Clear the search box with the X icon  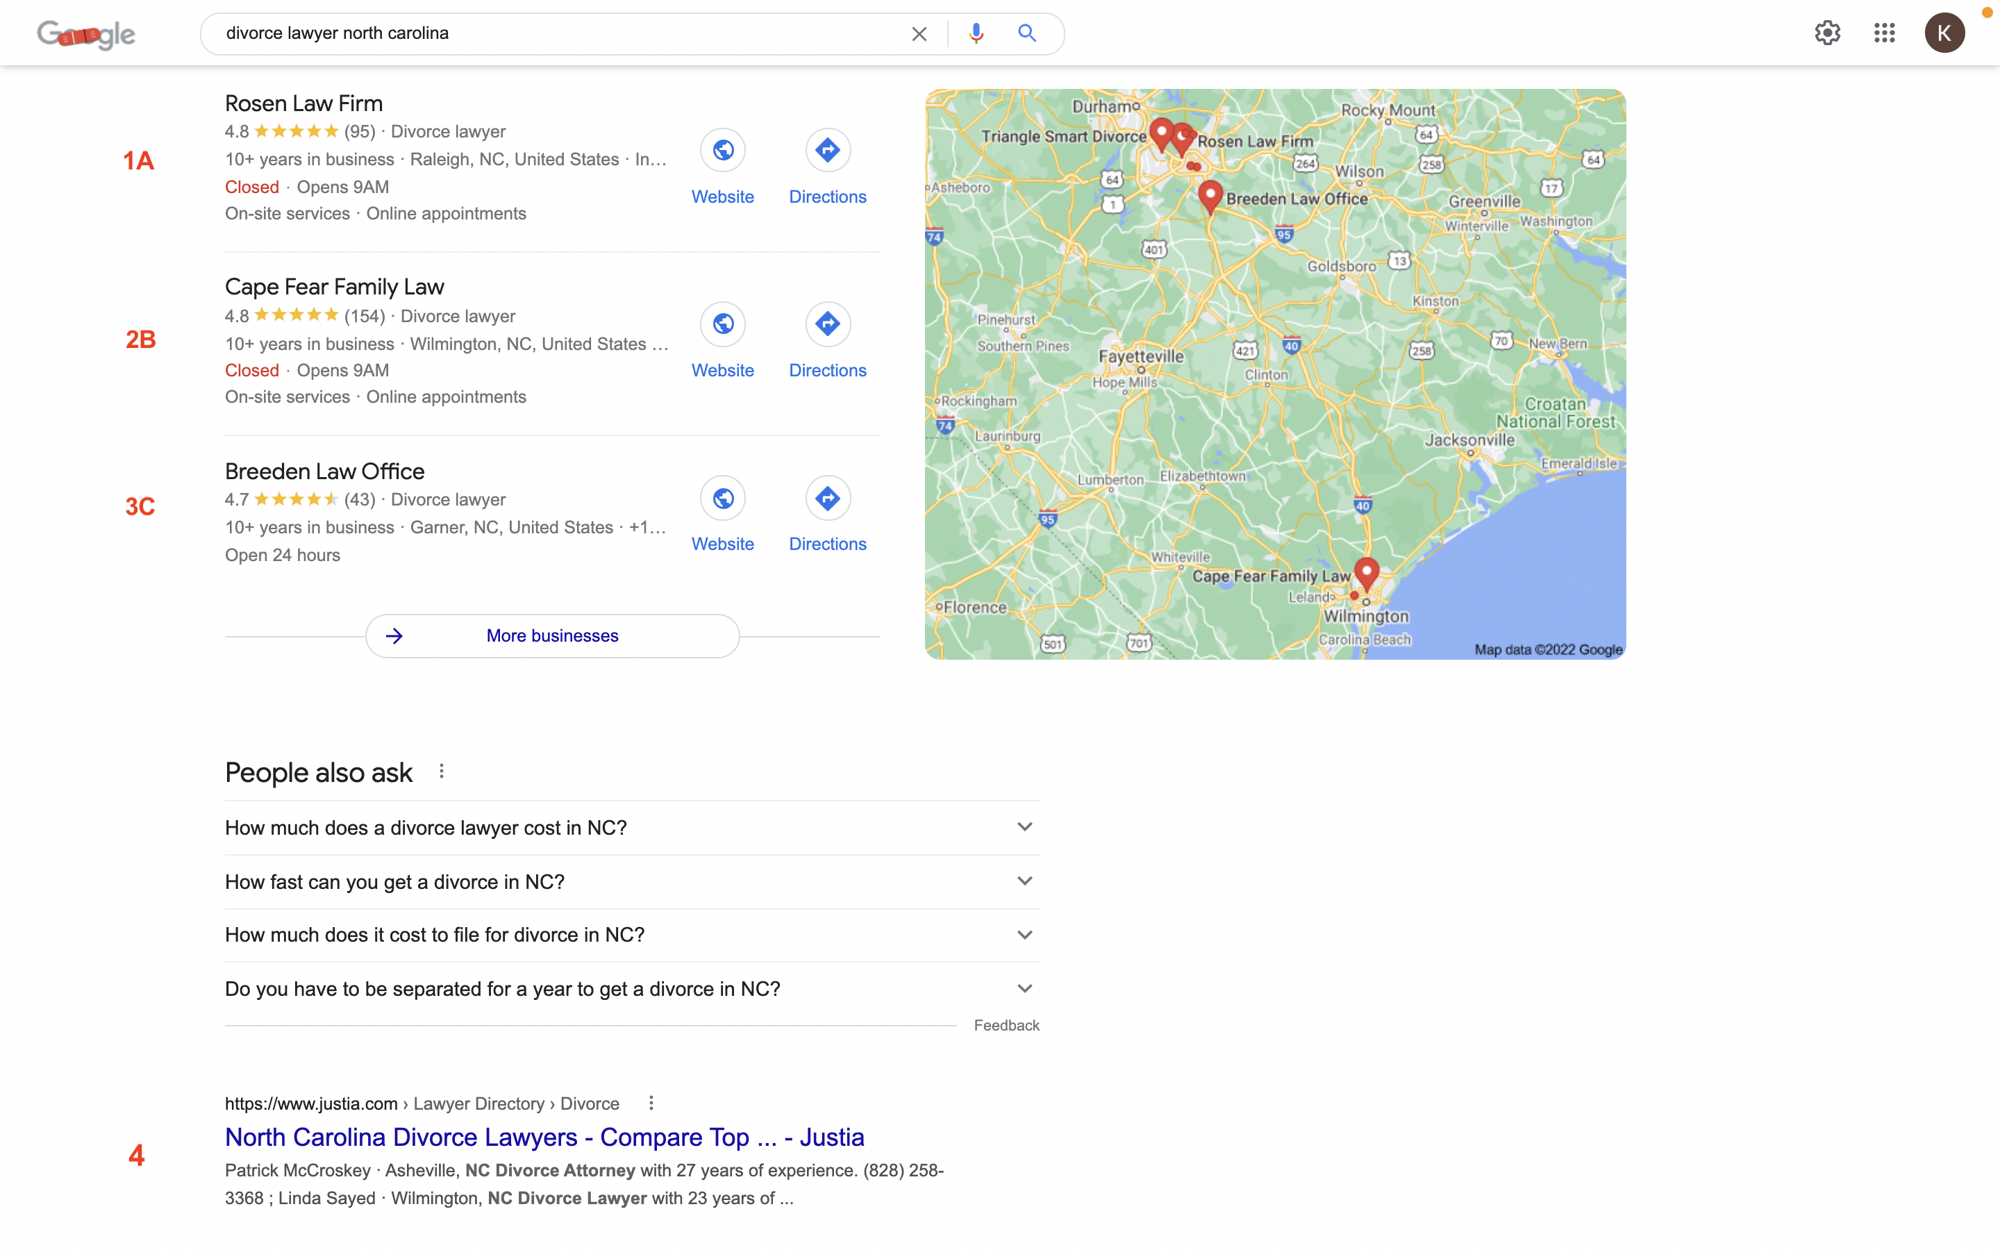click(x=919, y=34)
